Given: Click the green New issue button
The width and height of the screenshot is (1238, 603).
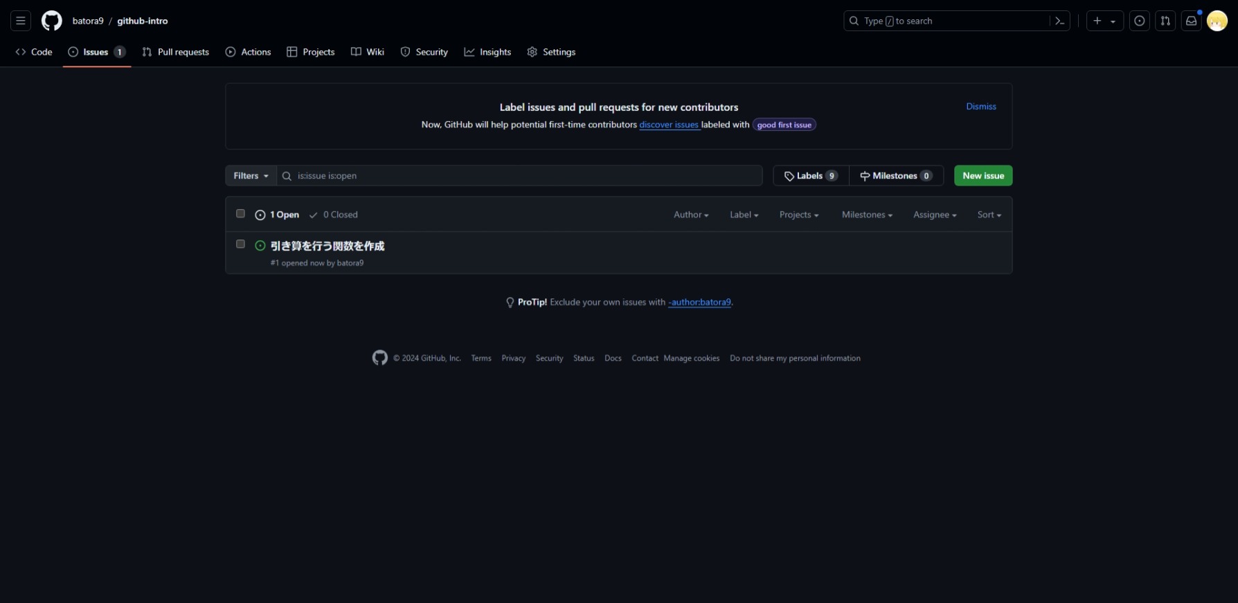Looking at the screenshot, I should pyautogui.click(x=983, y=176).
